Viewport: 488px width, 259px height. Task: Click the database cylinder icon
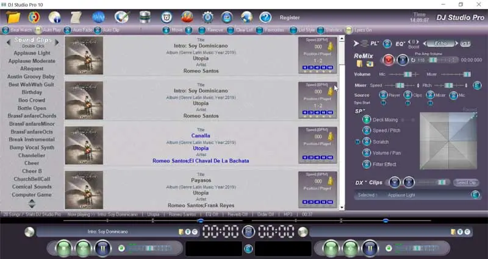click(x=145, y=18)
